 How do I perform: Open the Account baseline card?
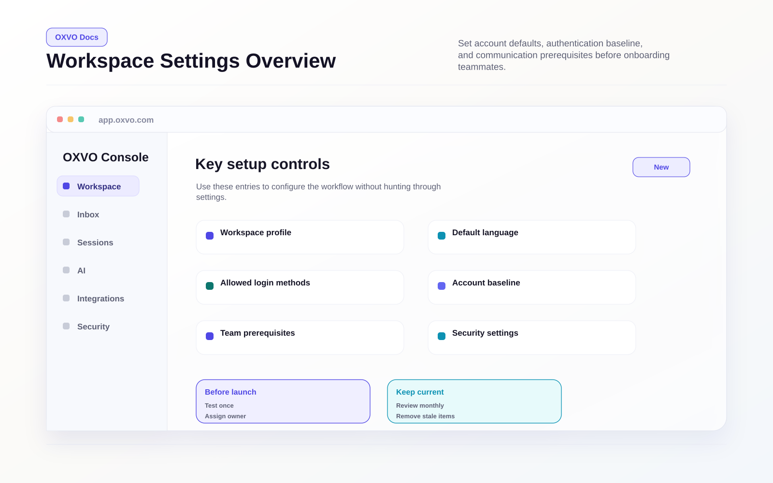pyautogui.click(x=532, y=287)
